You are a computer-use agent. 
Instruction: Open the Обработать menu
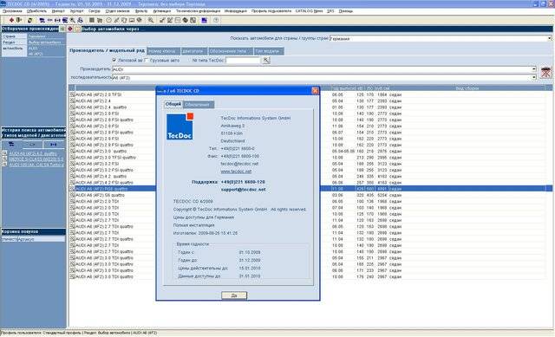pyautogui.click(x=36, y=11)
